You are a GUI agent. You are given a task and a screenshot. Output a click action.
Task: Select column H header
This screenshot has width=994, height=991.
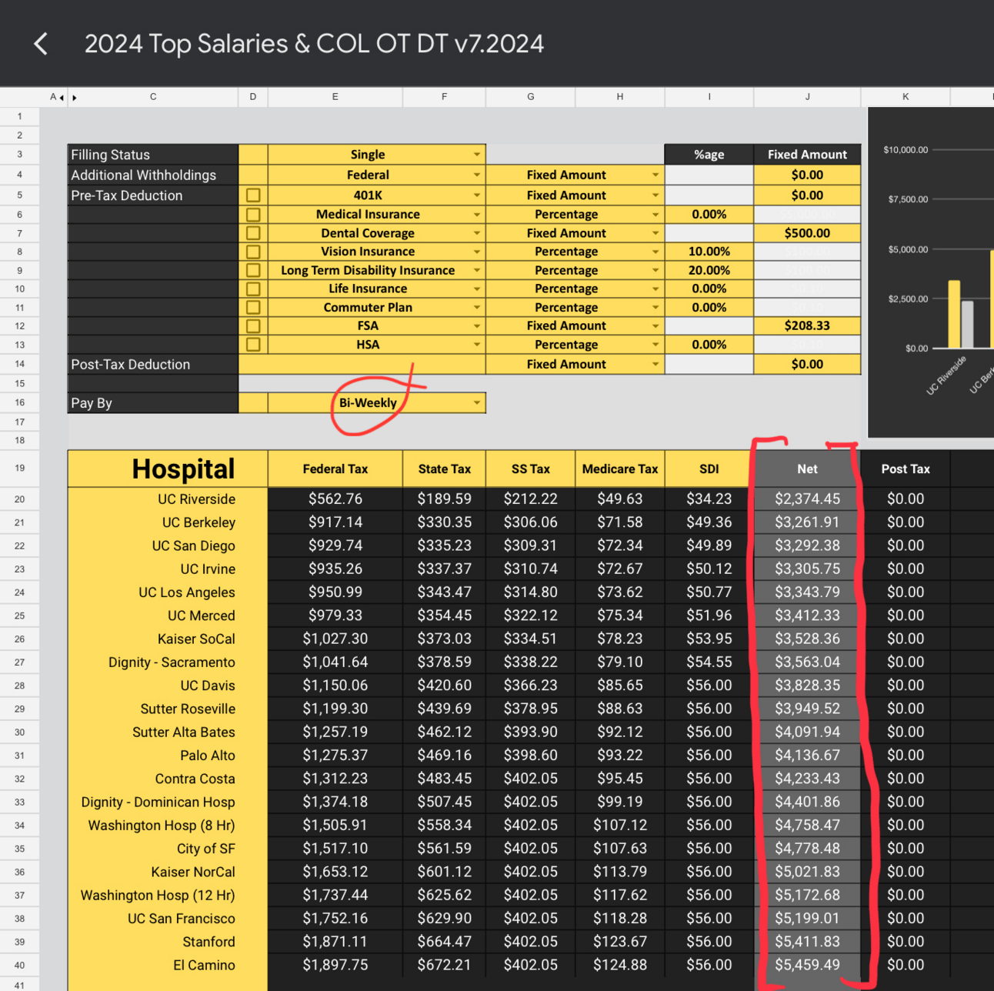coord(620,97)
